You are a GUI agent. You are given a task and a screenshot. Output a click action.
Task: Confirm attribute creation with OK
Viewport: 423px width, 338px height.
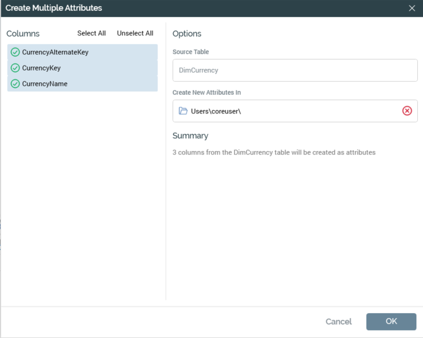point(391,322)
